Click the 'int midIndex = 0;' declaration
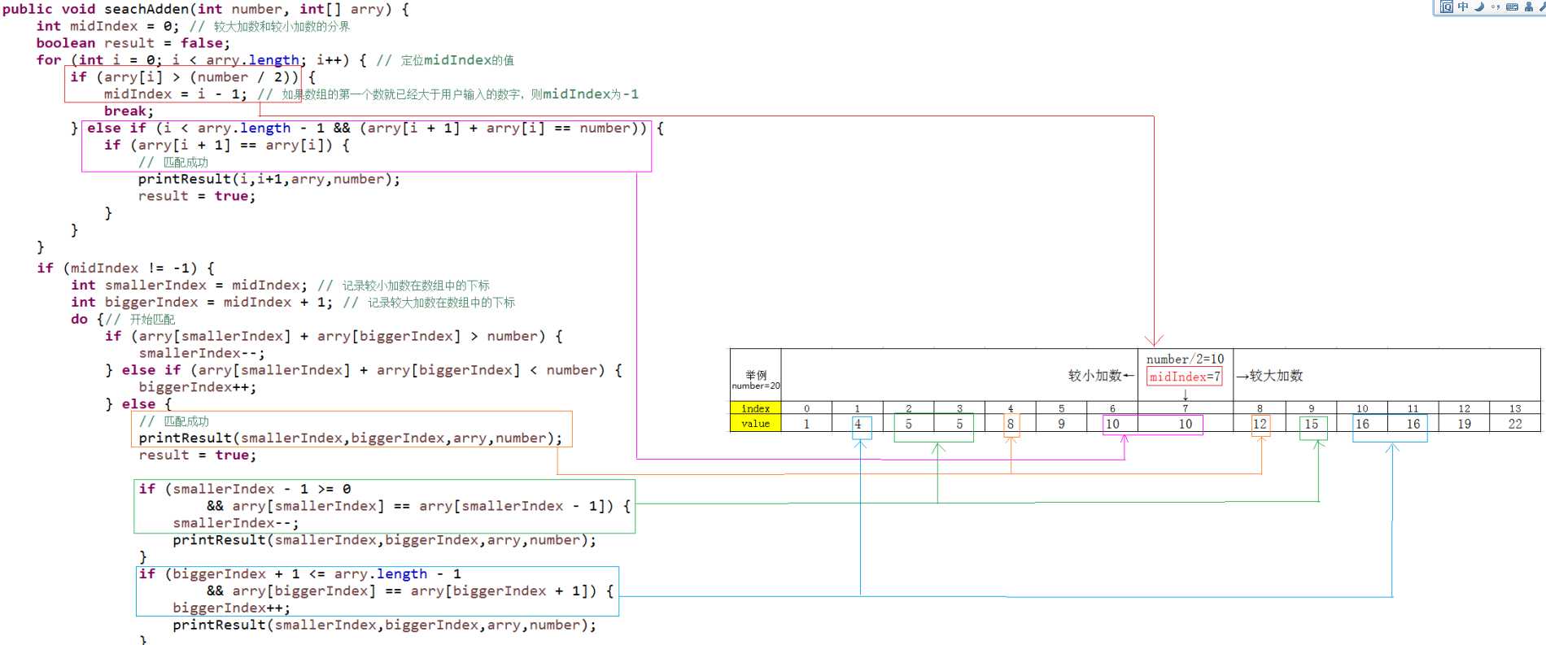Screen dimensions: 1546x645 [x=107, y=26]
